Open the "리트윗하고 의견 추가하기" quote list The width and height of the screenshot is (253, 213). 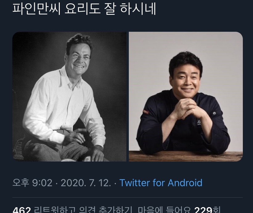click(84, 210)
